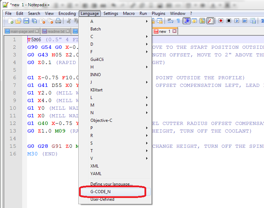
Task: Switch to the readme.txt tab
Action: pos(56,31)
